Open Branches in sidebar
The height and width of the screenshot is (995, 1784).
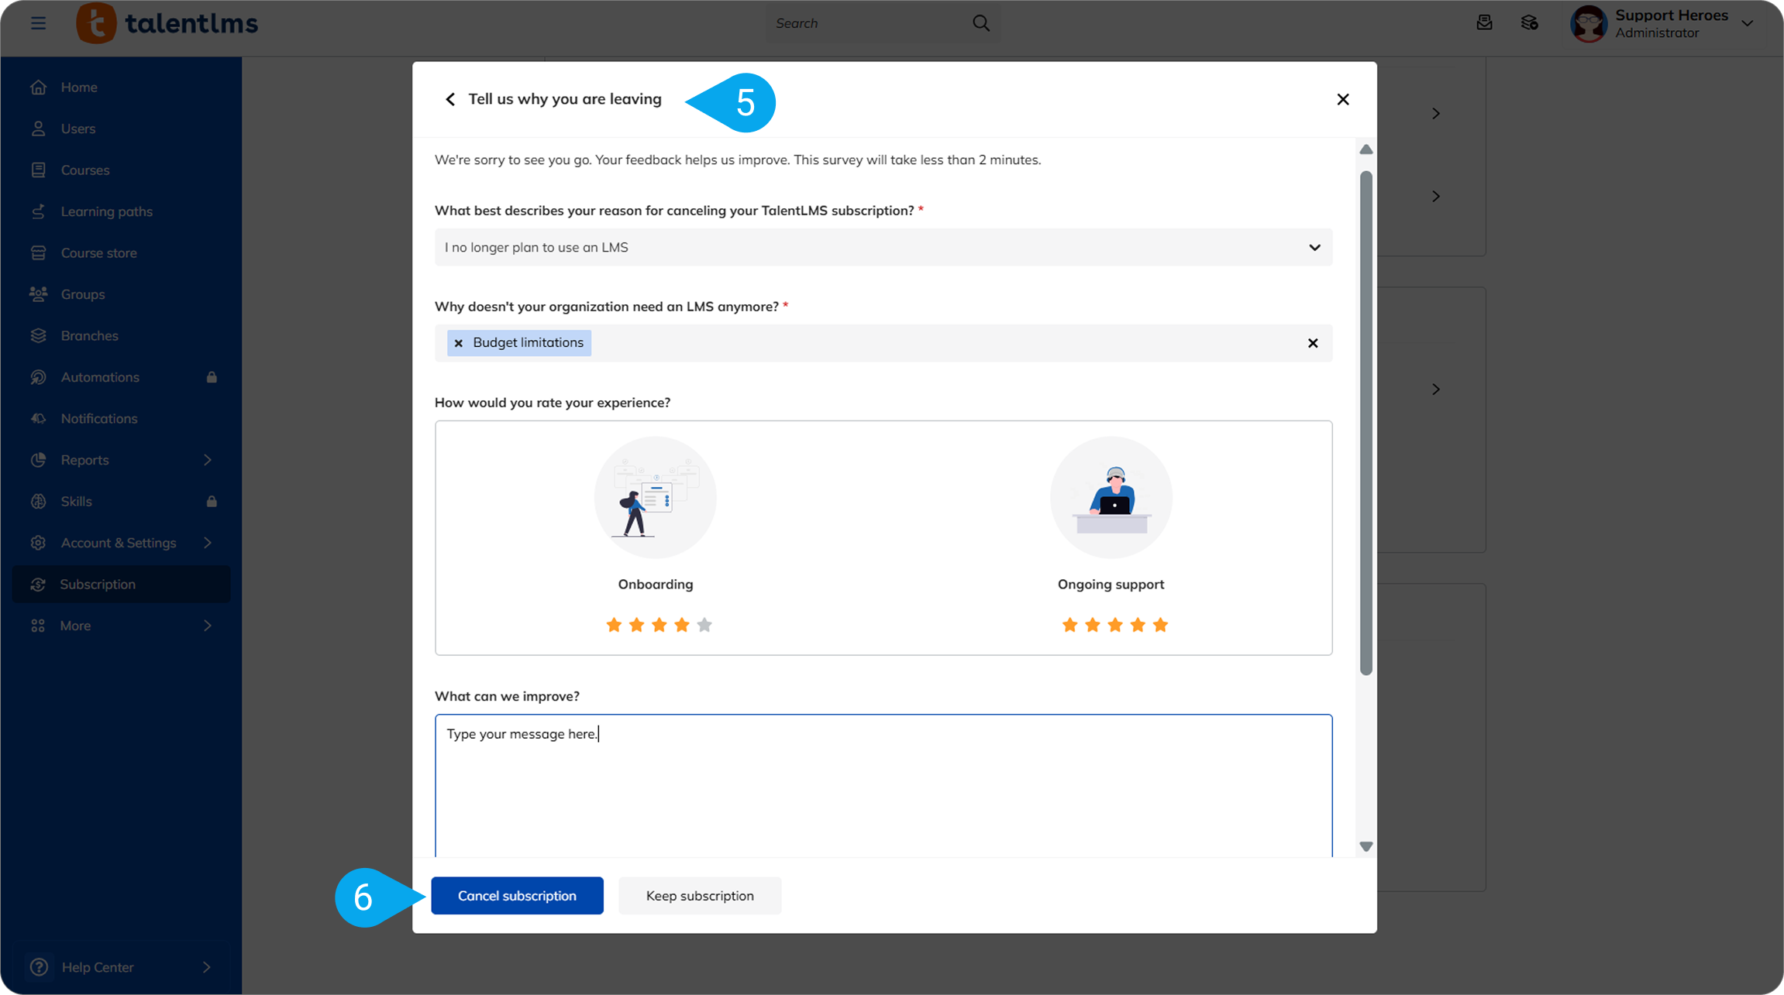89,335
